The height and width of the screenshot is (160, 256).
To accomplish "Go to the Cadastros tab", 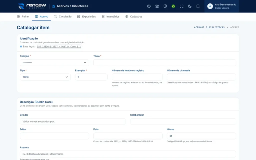I will (x=134, y=16).
